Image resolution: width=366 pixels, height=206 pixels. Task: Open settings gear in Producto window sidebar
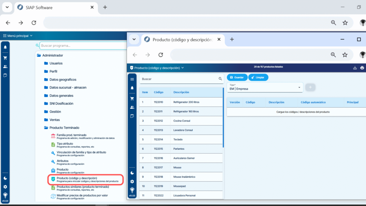(x=132, y=181)
